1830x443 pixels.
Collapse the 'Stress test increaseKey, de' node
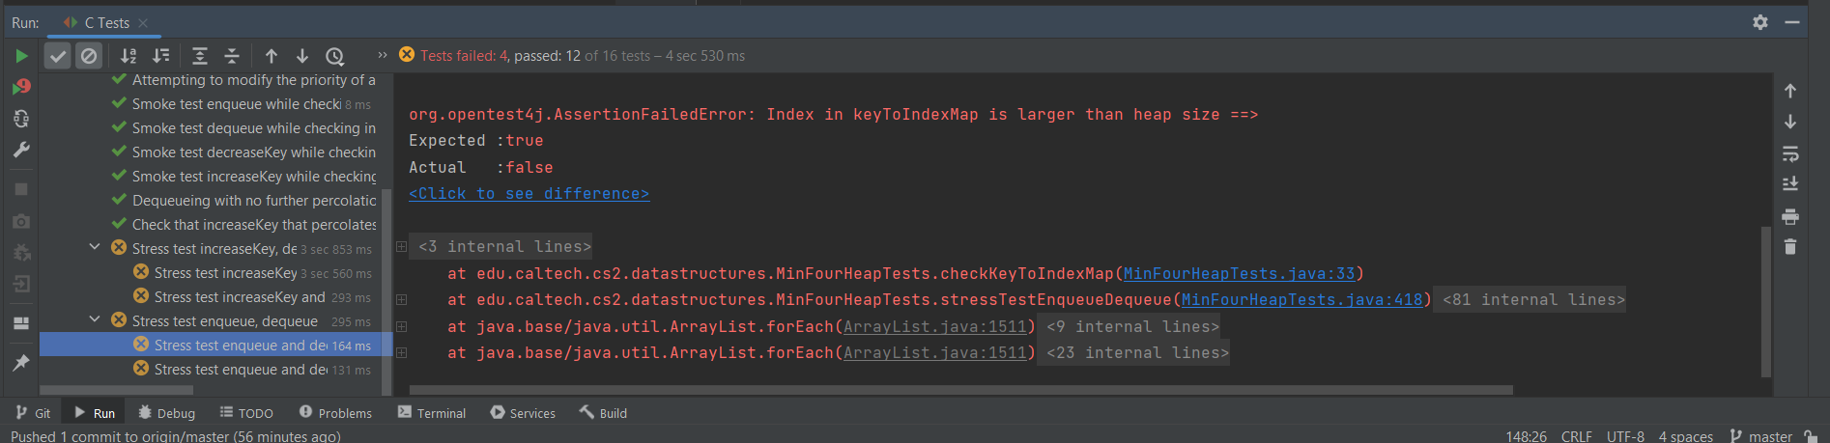pyautogui.click(x=95, y=247)
